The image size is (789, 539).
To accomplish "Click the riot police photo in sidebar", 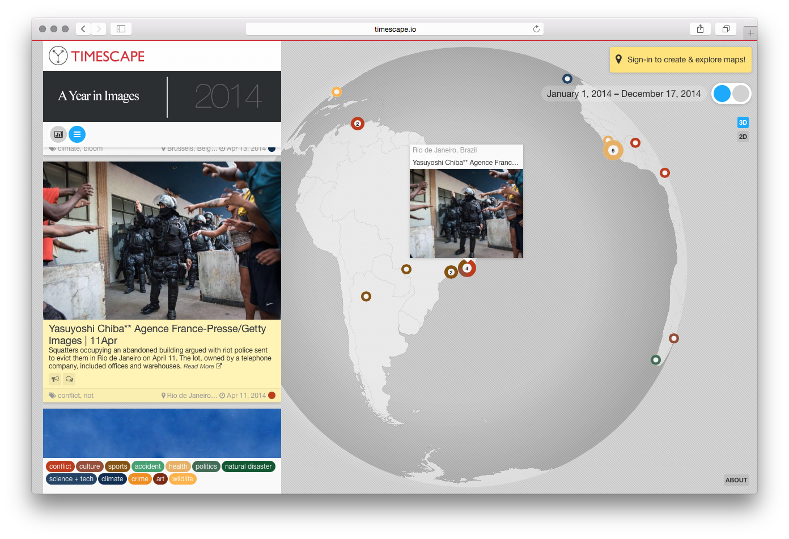I will point(162,240).
